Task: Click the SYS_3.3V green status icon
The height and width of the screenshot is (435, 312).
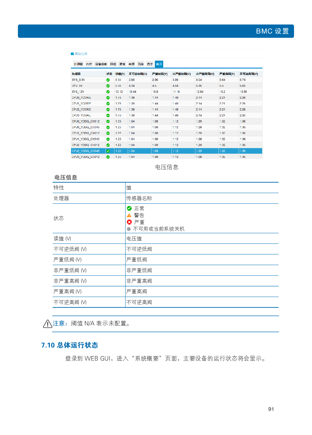Action: pos(108,80)
